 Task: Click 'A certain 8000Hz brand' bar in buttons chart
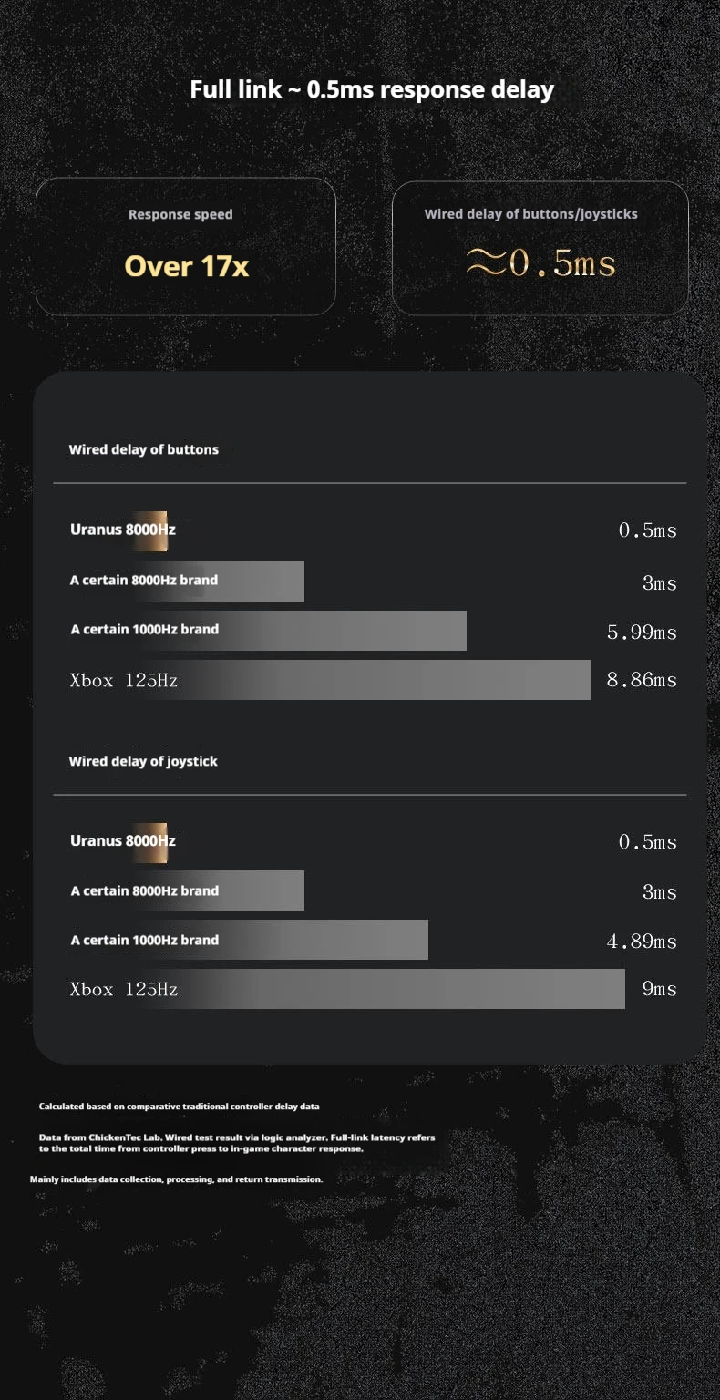click(x=187, y=582)
